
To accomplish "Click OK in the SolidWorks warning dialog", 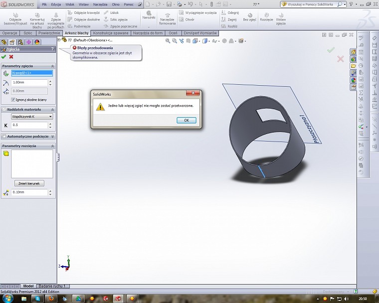I will click(x=187, y=120).
